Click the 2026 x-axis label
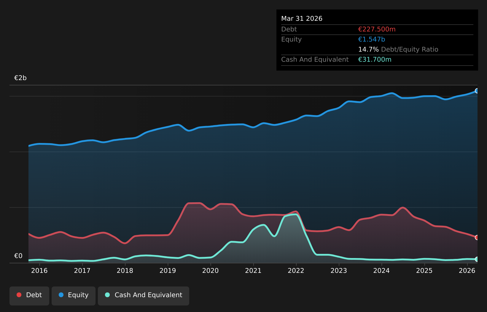This screenshot has height=312, width=487. point(467,270)
